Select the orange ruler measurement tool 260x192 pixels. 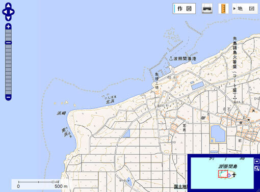pyautogui.click(x=223, y=9)
